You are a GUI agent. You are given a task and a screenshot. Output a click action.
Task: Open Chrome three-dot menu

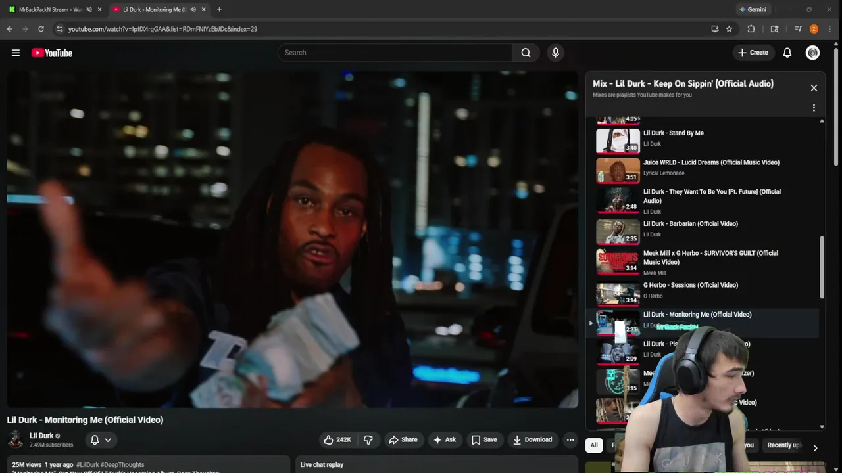pyautogui.click(x=831, y=29)
